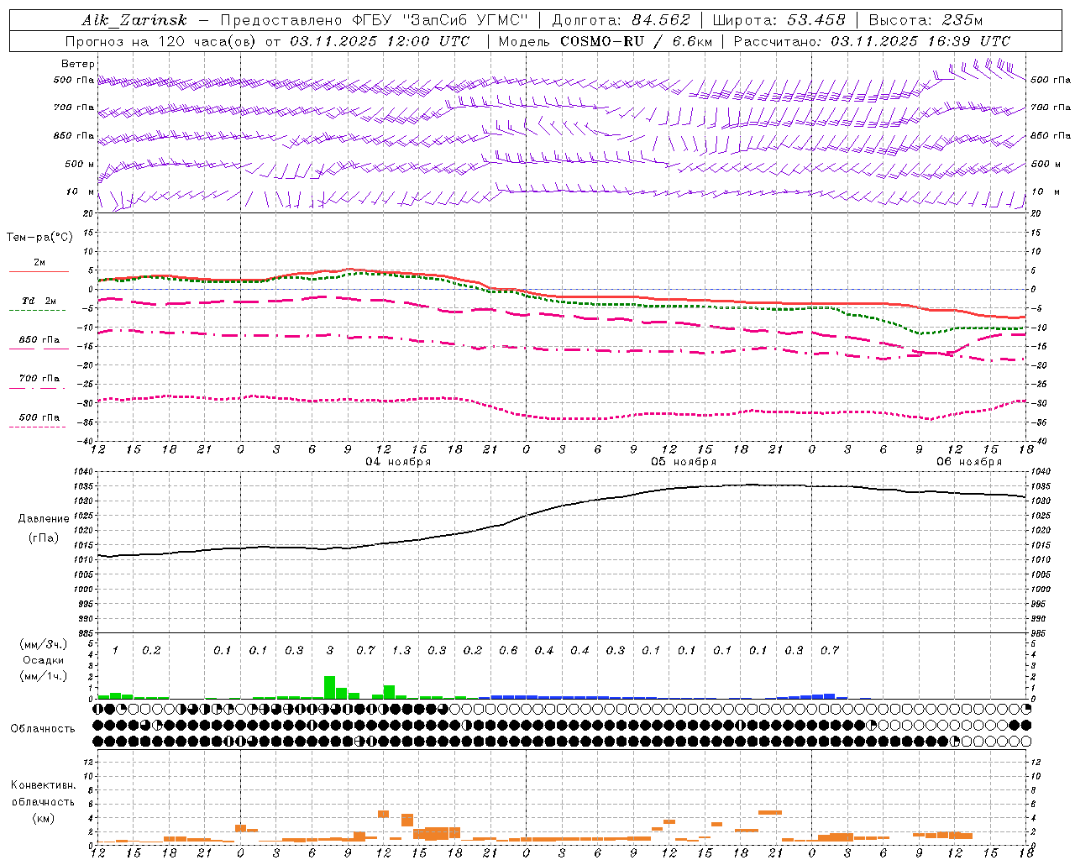The image size is (1075, 860).
Task: Click '1040' on left pressure axis
Action: tap(84, 472)
